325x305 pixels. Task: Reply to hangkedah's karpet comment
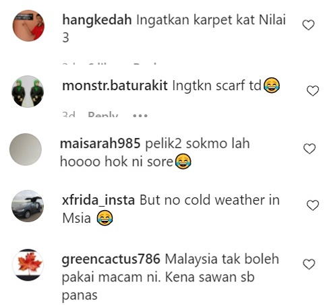tap(144, 65)
